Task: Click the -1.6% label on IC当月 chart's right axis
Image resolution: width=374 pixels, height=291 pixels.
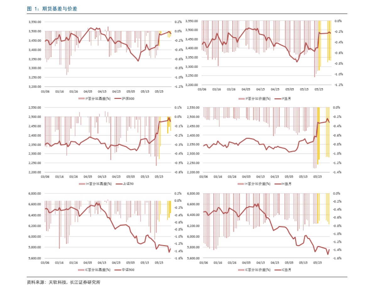Action: [337, 258]
